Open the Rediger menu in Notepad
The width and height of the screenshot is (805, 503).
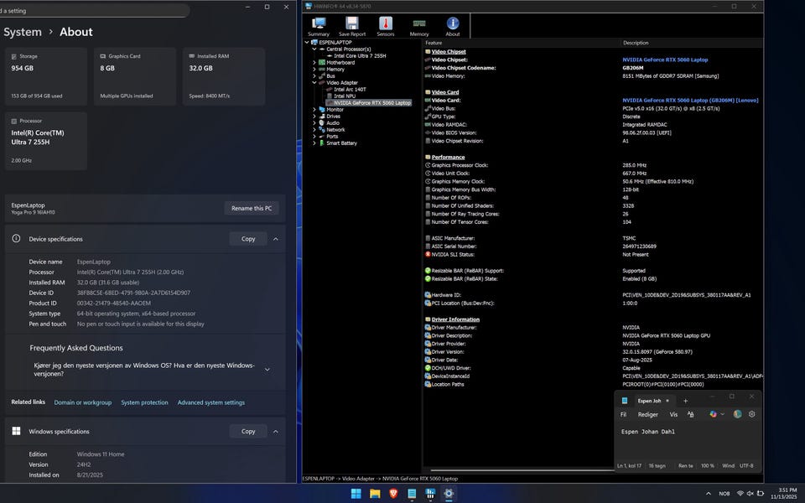[647, 414]
